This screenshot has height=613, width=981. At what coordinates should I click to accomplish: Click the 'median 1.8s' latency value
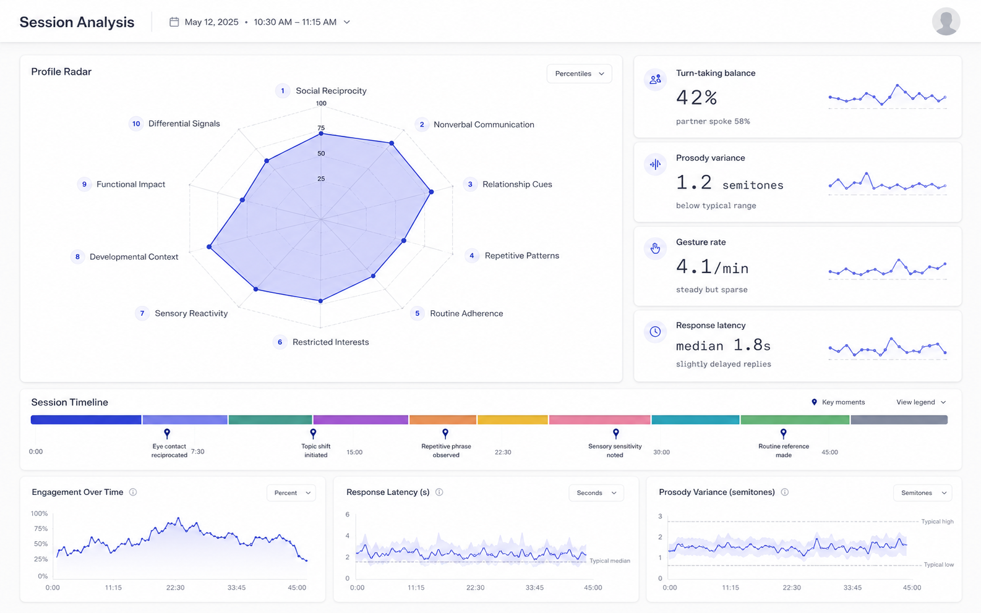[x=723, y=345]
